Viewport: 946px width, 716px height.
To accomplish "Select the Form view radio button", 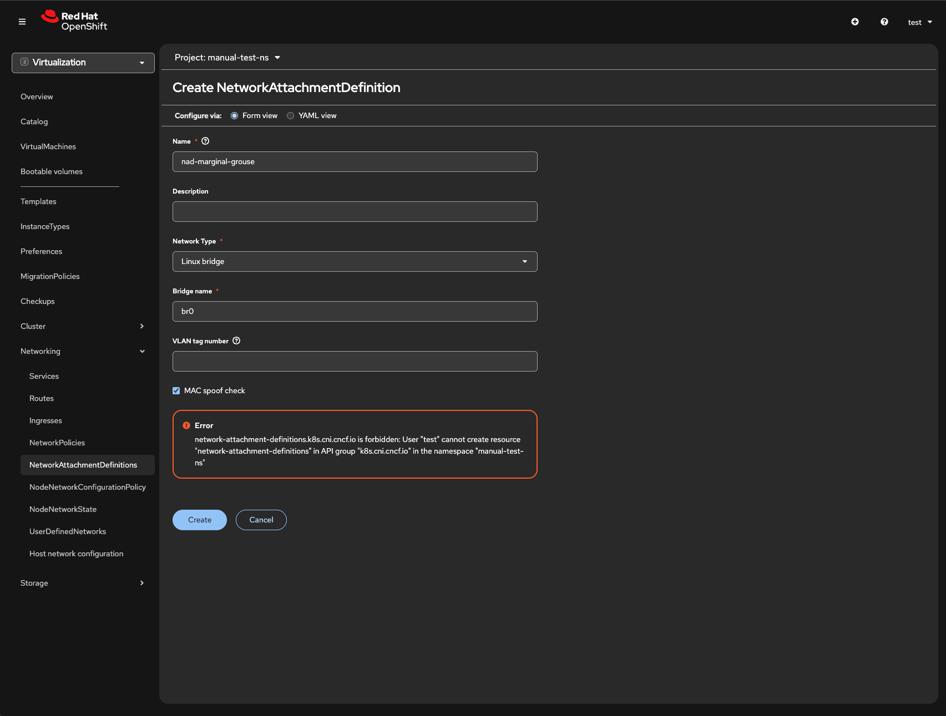I will pyautogui.click(x=235, y=115).
